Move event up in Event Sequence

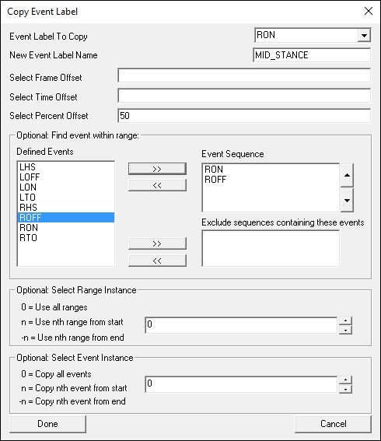click(347, 175)
